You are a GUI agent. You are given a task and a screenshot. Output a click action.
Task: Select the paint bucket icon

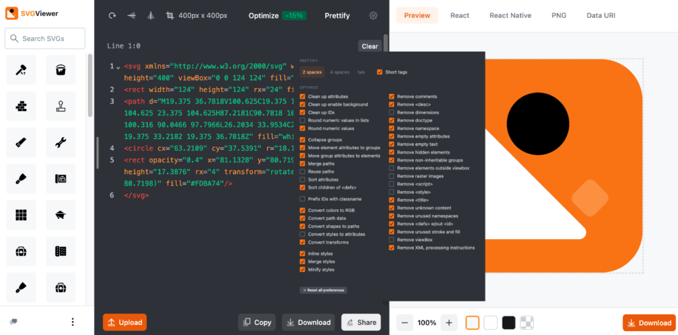click(x=60, y=70)
